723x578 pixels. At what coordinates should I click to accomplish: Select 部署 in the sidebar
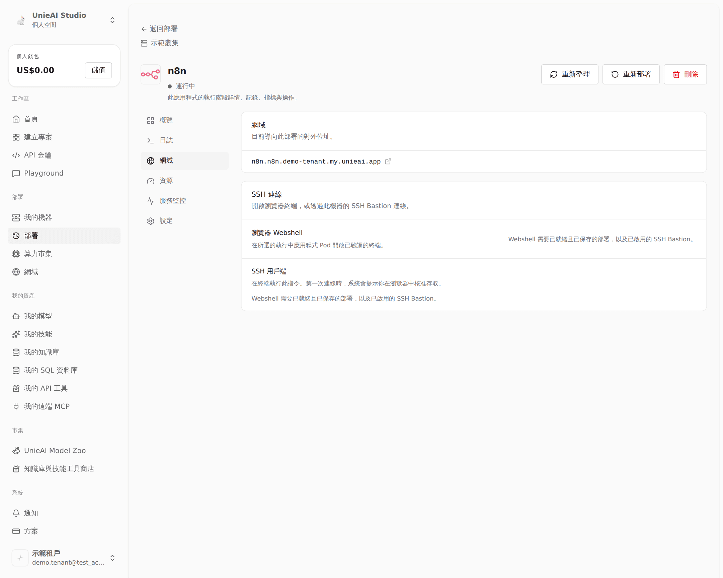(x=64, y=236)
